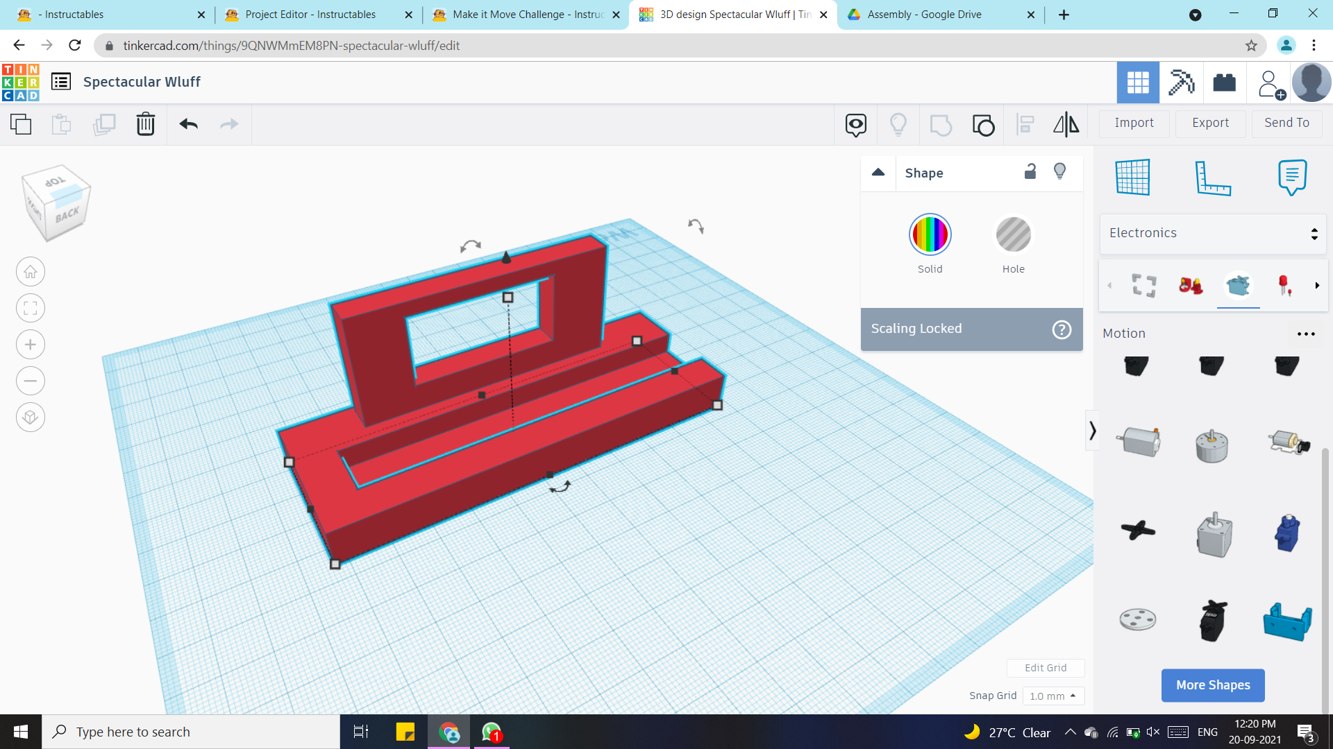Open the Windows Start menu
Viewport: 1333px width, 749px height.
tap(21, 732)
